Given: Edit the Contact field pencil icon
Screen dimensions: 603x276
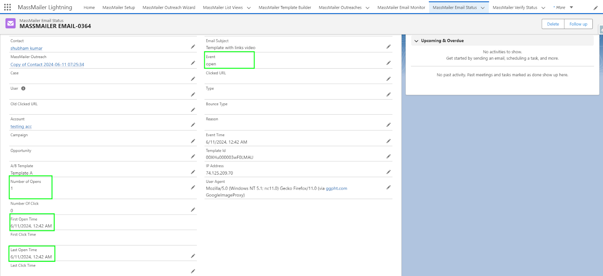Looking at the screenshot, I should (x=193, y=47).
